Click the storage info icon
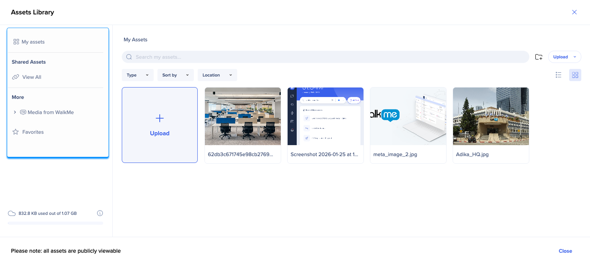The height and width of the screenshot is (269, 590). pos(100,213)
